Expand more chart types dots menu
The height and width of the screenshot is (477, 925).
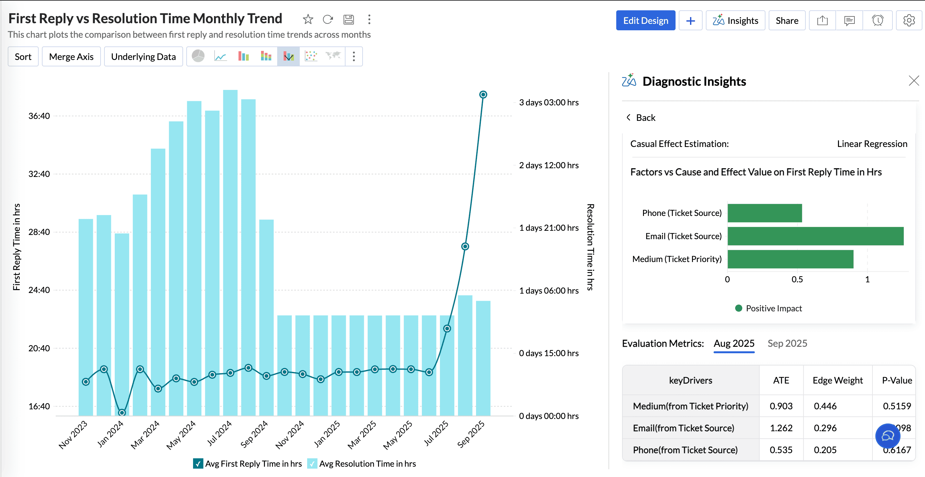(354, 56)
